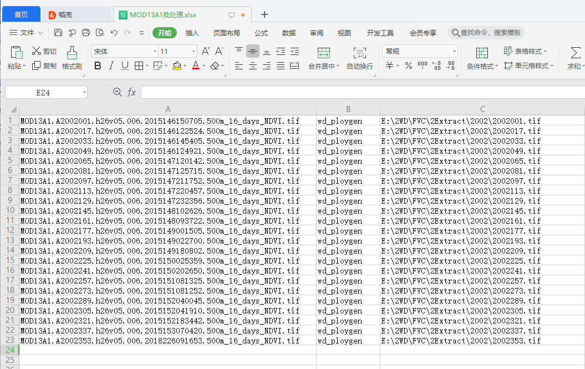
Task: Click the eraser clear icon
Action: coord(215,66)
